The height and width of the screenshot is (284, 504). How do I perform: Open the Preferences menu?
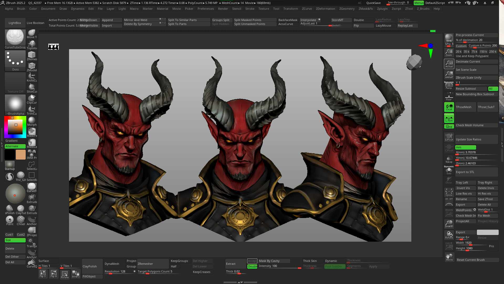[x=206, y=9]
